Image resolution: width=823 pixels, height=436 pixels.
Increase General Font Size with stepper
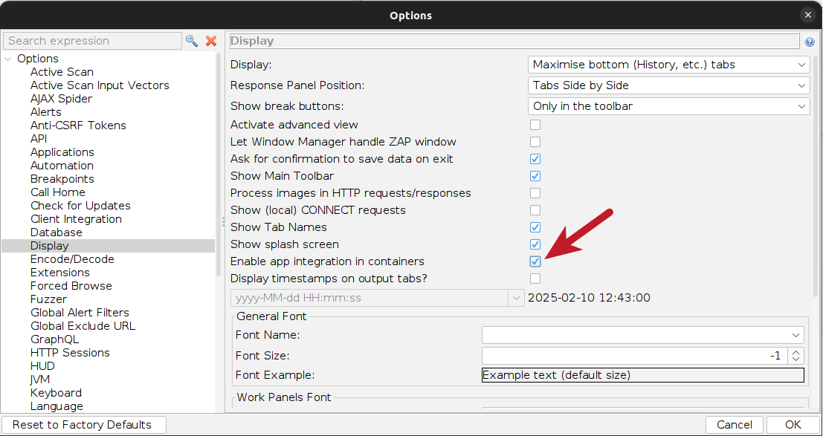(795, 351)
